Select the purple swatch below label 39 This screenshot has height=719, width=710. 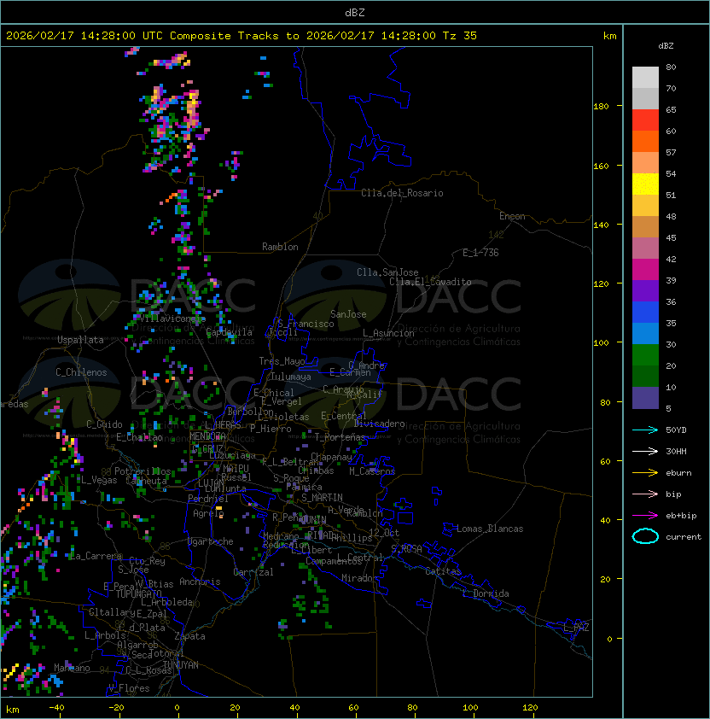(645, 290)
